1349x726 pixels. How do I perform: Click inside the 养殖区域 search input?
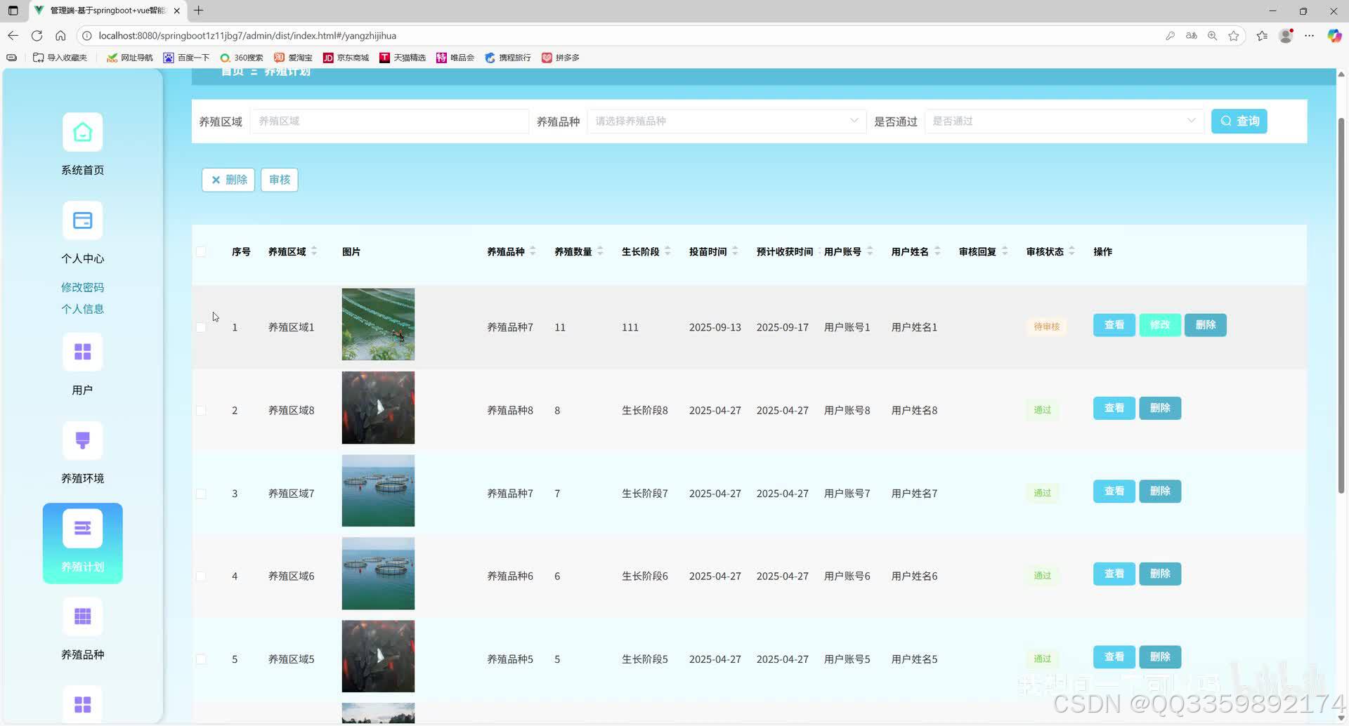389,121
